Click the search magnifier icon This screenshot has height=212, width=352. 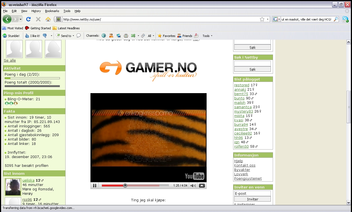336,19
